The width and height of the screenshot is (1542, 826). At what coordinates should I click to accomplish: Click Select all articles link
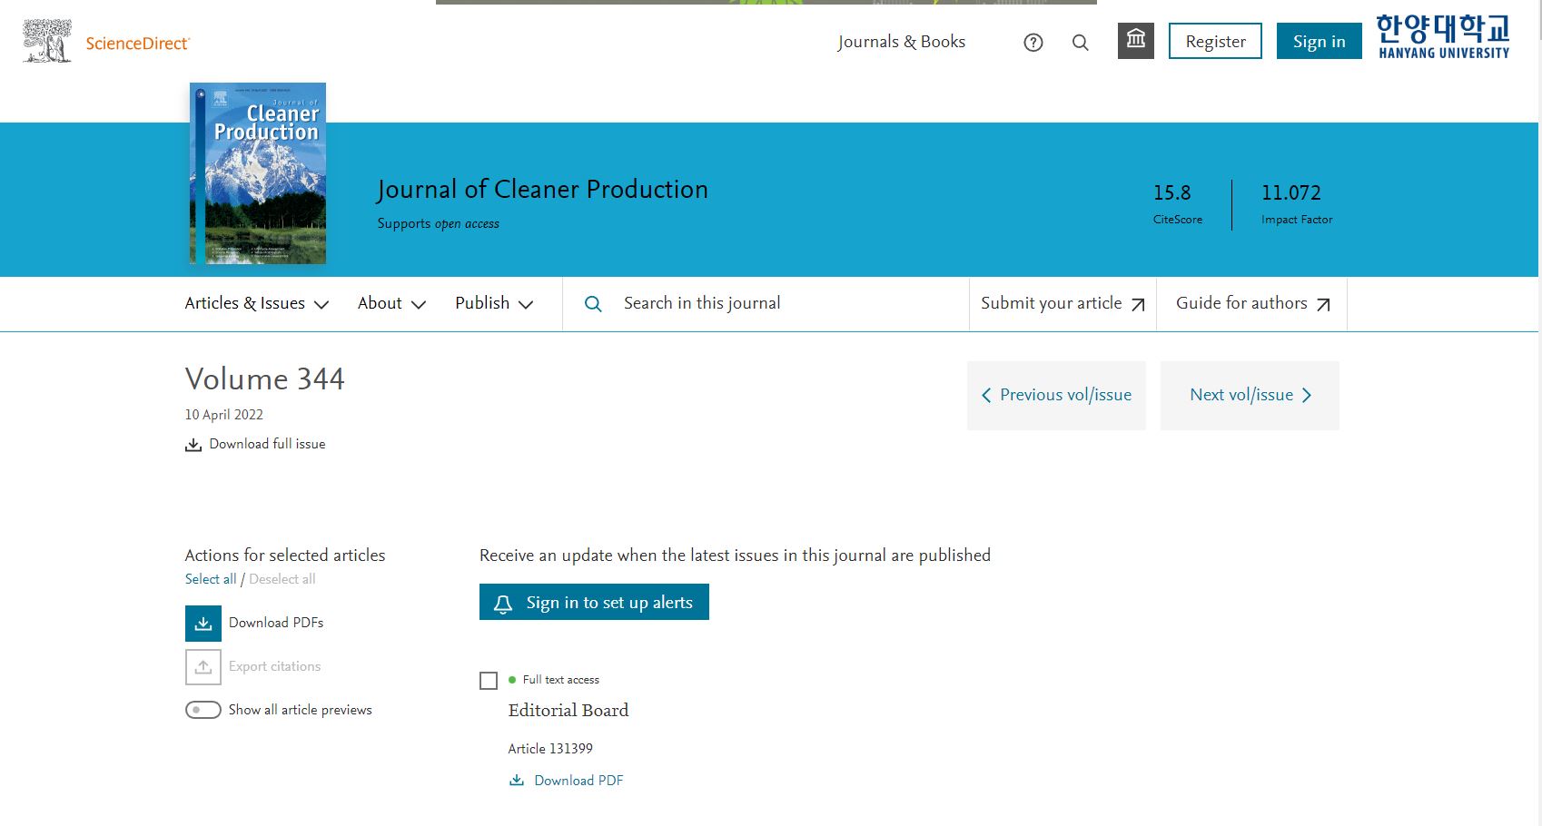pyautogui.click(x=211, y=579)
